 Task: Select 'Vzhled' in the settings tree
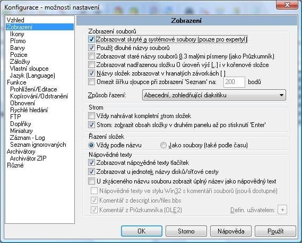[x=15, y=20]
